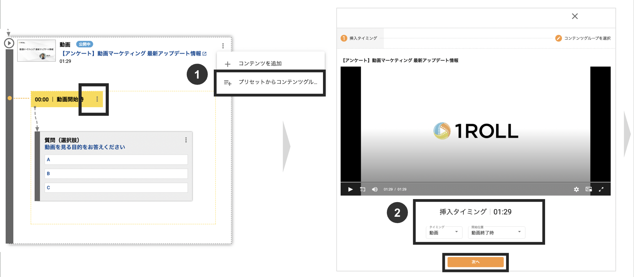Click the 公開中 status badge

[85, 44]
